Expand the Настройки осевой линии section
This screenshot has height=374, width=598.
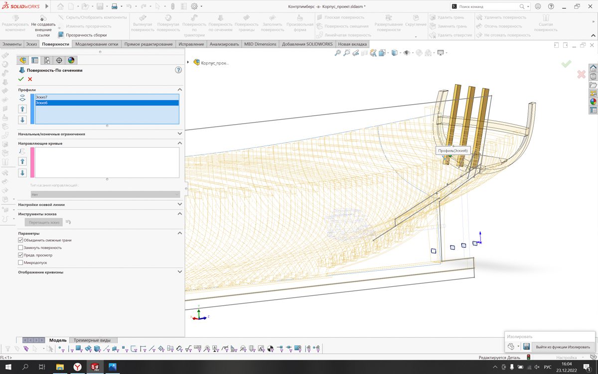[x=179, y=204]
